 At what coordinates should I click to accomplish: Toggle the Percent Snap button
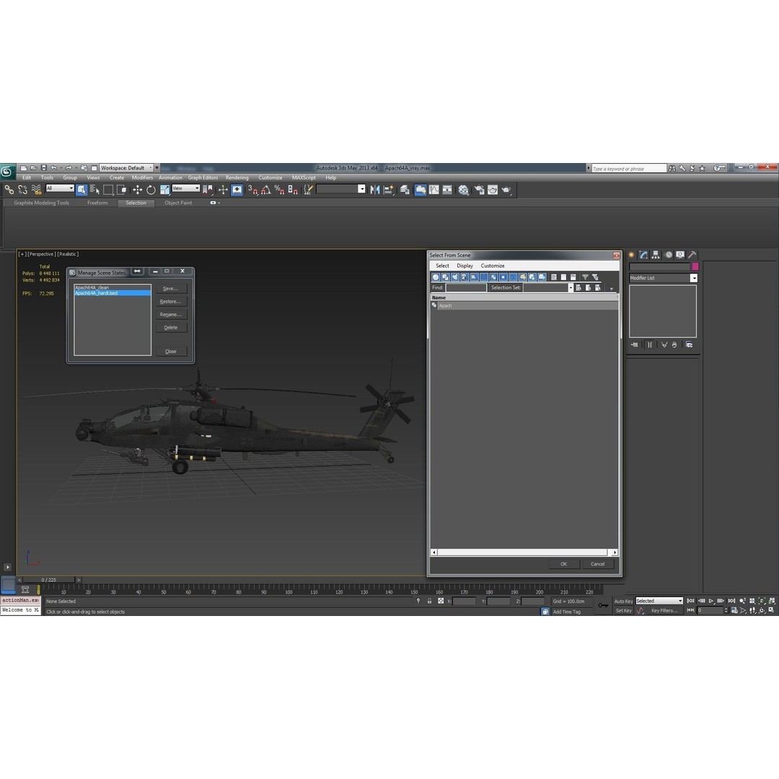pos(280,190)
